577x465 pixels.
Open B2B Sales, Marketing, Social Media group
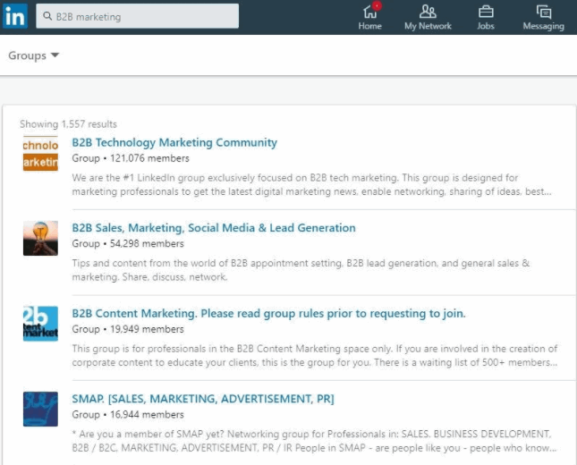click(214, 228)
